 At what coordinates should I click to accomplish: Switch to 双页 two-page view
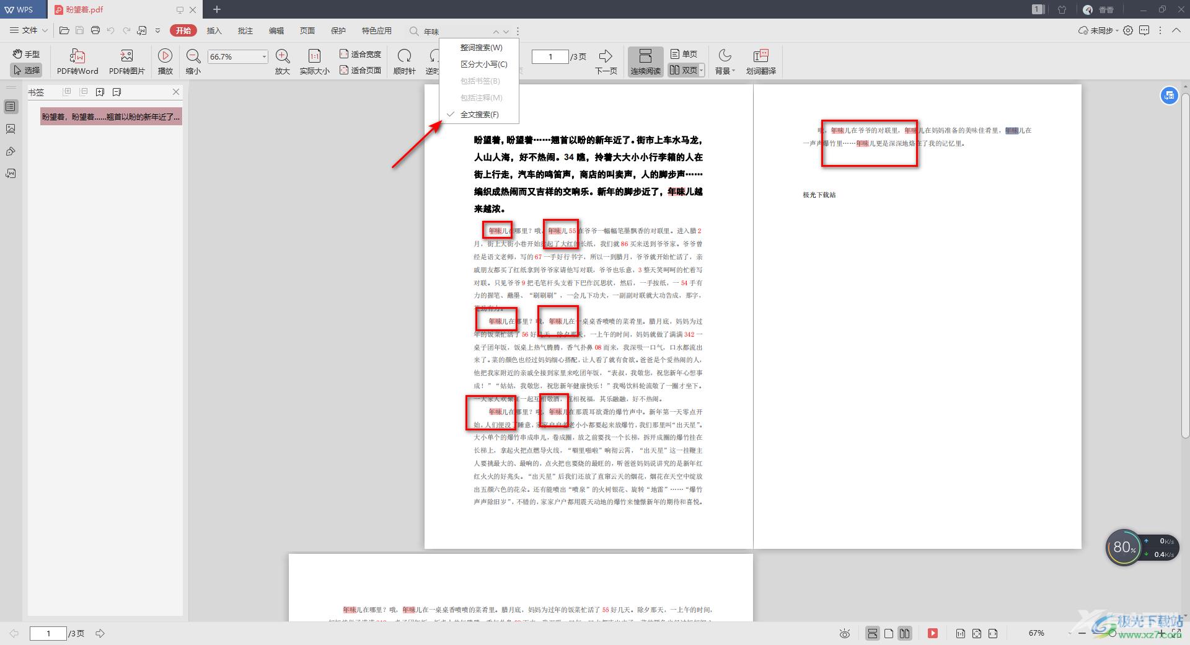(683, 70)
